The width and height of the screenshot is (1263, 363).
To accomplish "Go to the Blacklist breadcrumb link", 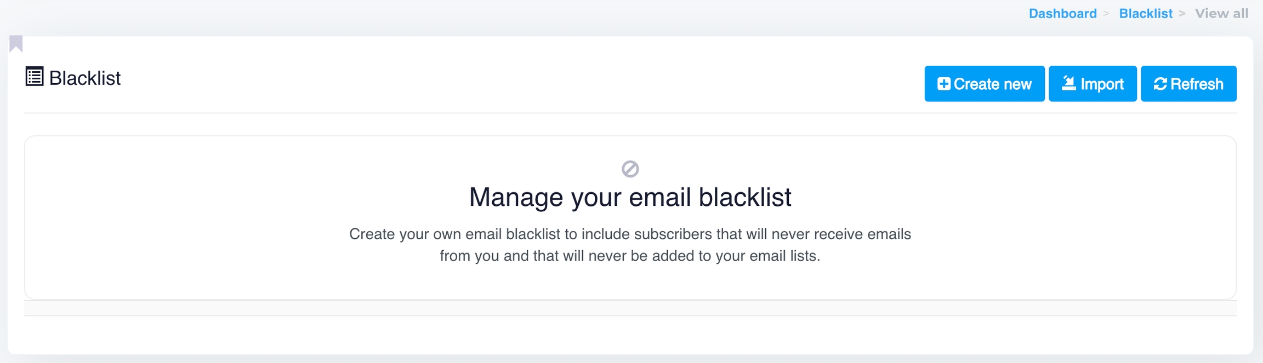I will [x=1145, y=14].
